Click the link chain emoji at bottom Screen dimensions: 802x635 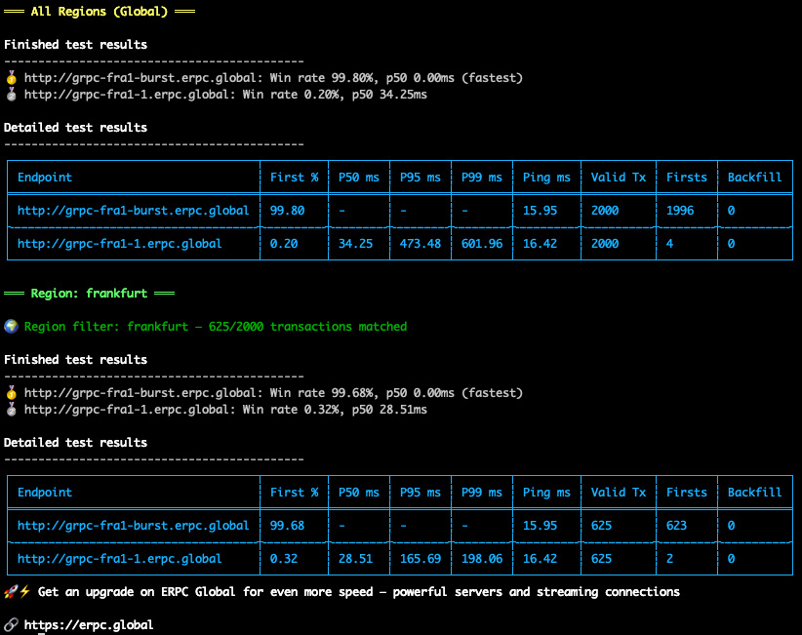coord(12,625)
